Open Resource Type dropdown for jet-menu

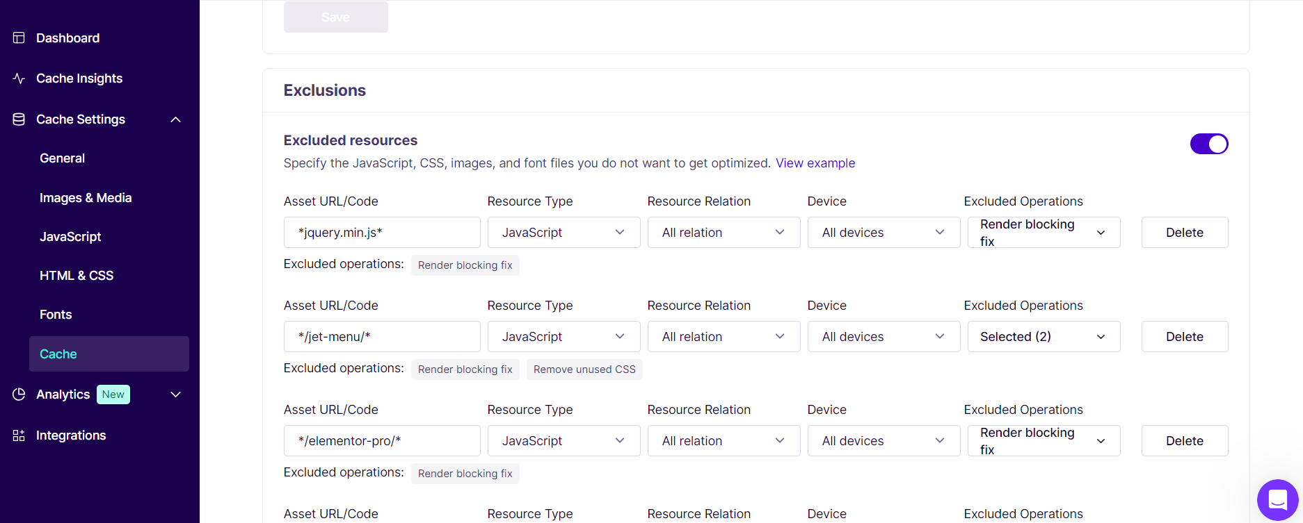563,337
